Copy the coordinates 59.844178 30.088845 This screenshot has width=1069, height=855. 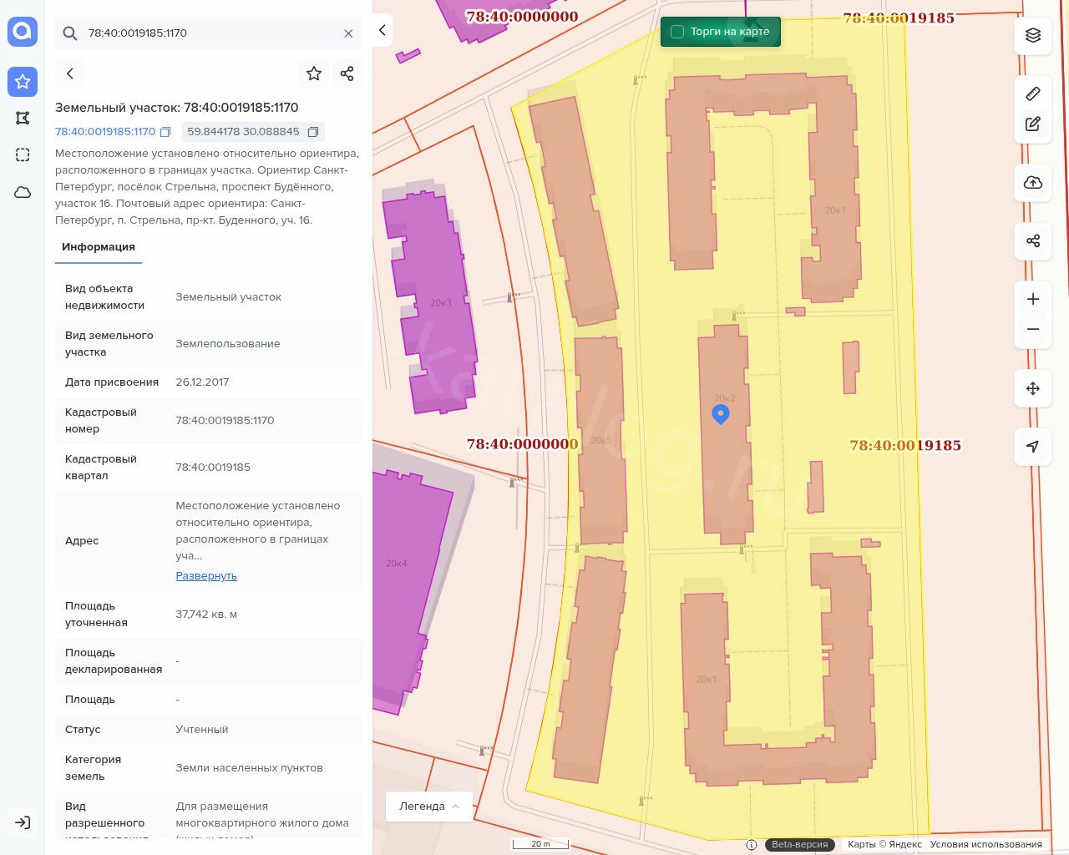[x=313, y=132]
